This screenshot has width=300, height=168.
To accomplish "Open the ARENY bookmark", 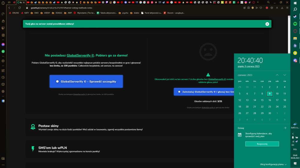I will click(45, 13).
